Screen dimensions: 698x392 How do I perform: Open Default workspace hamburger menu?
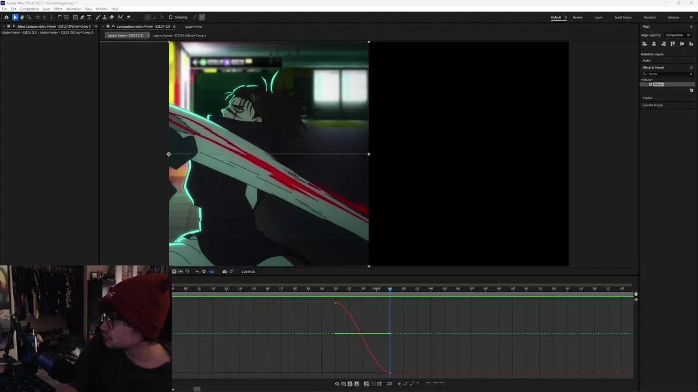pos(565,17)
